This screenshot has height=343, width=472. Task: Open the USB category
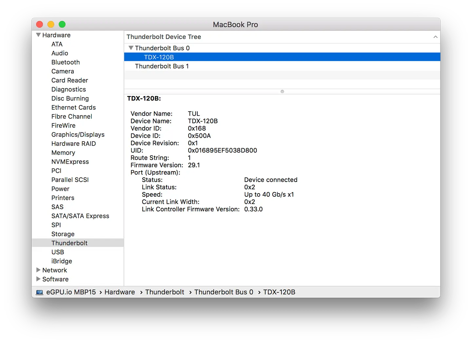tap(57, 252)
